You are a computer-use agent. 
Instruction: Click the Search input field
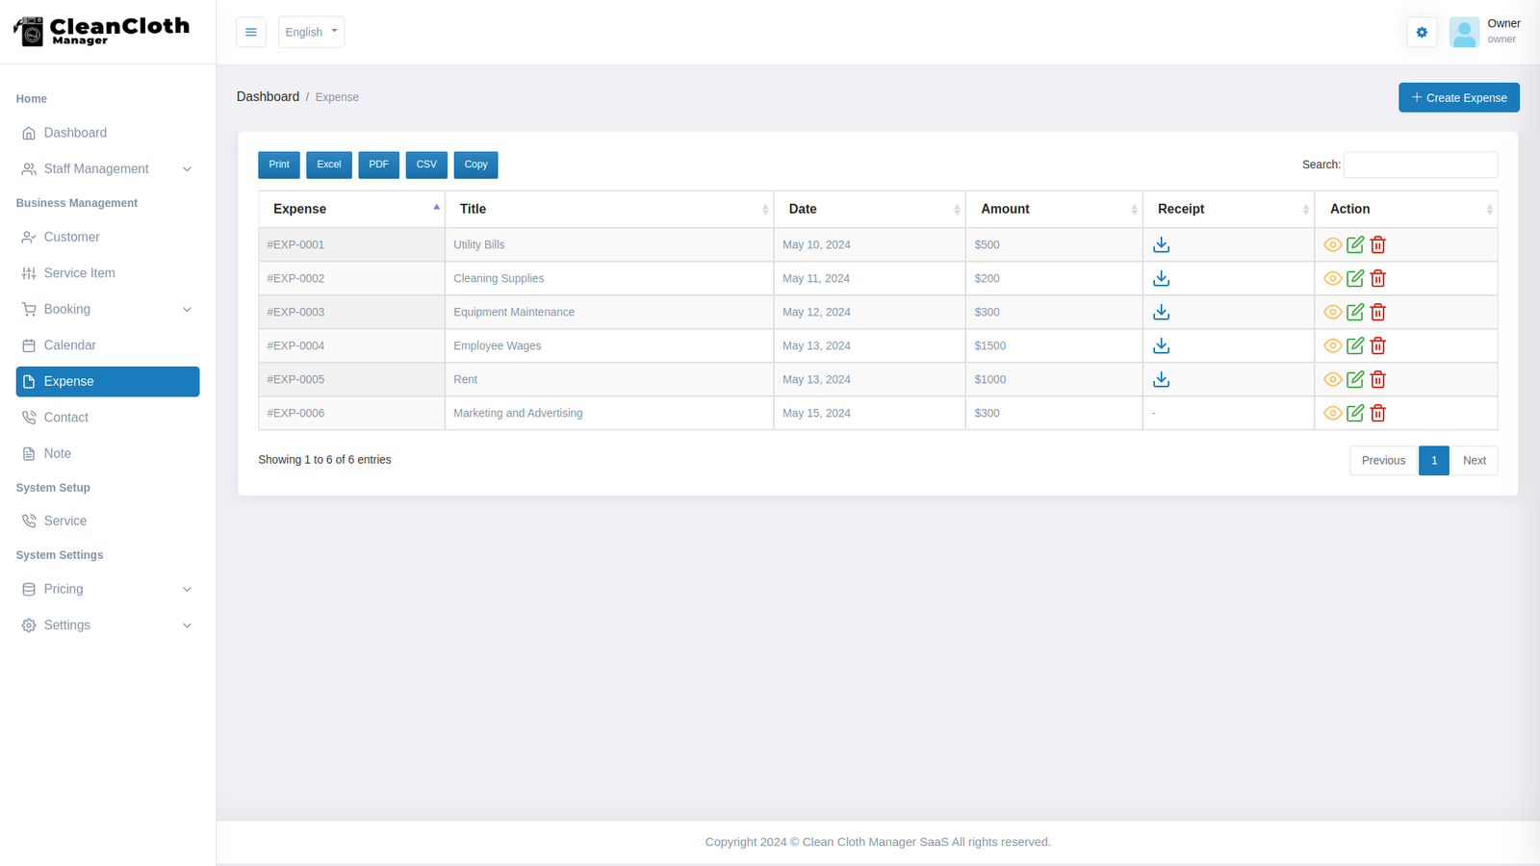pos(1420,165)
